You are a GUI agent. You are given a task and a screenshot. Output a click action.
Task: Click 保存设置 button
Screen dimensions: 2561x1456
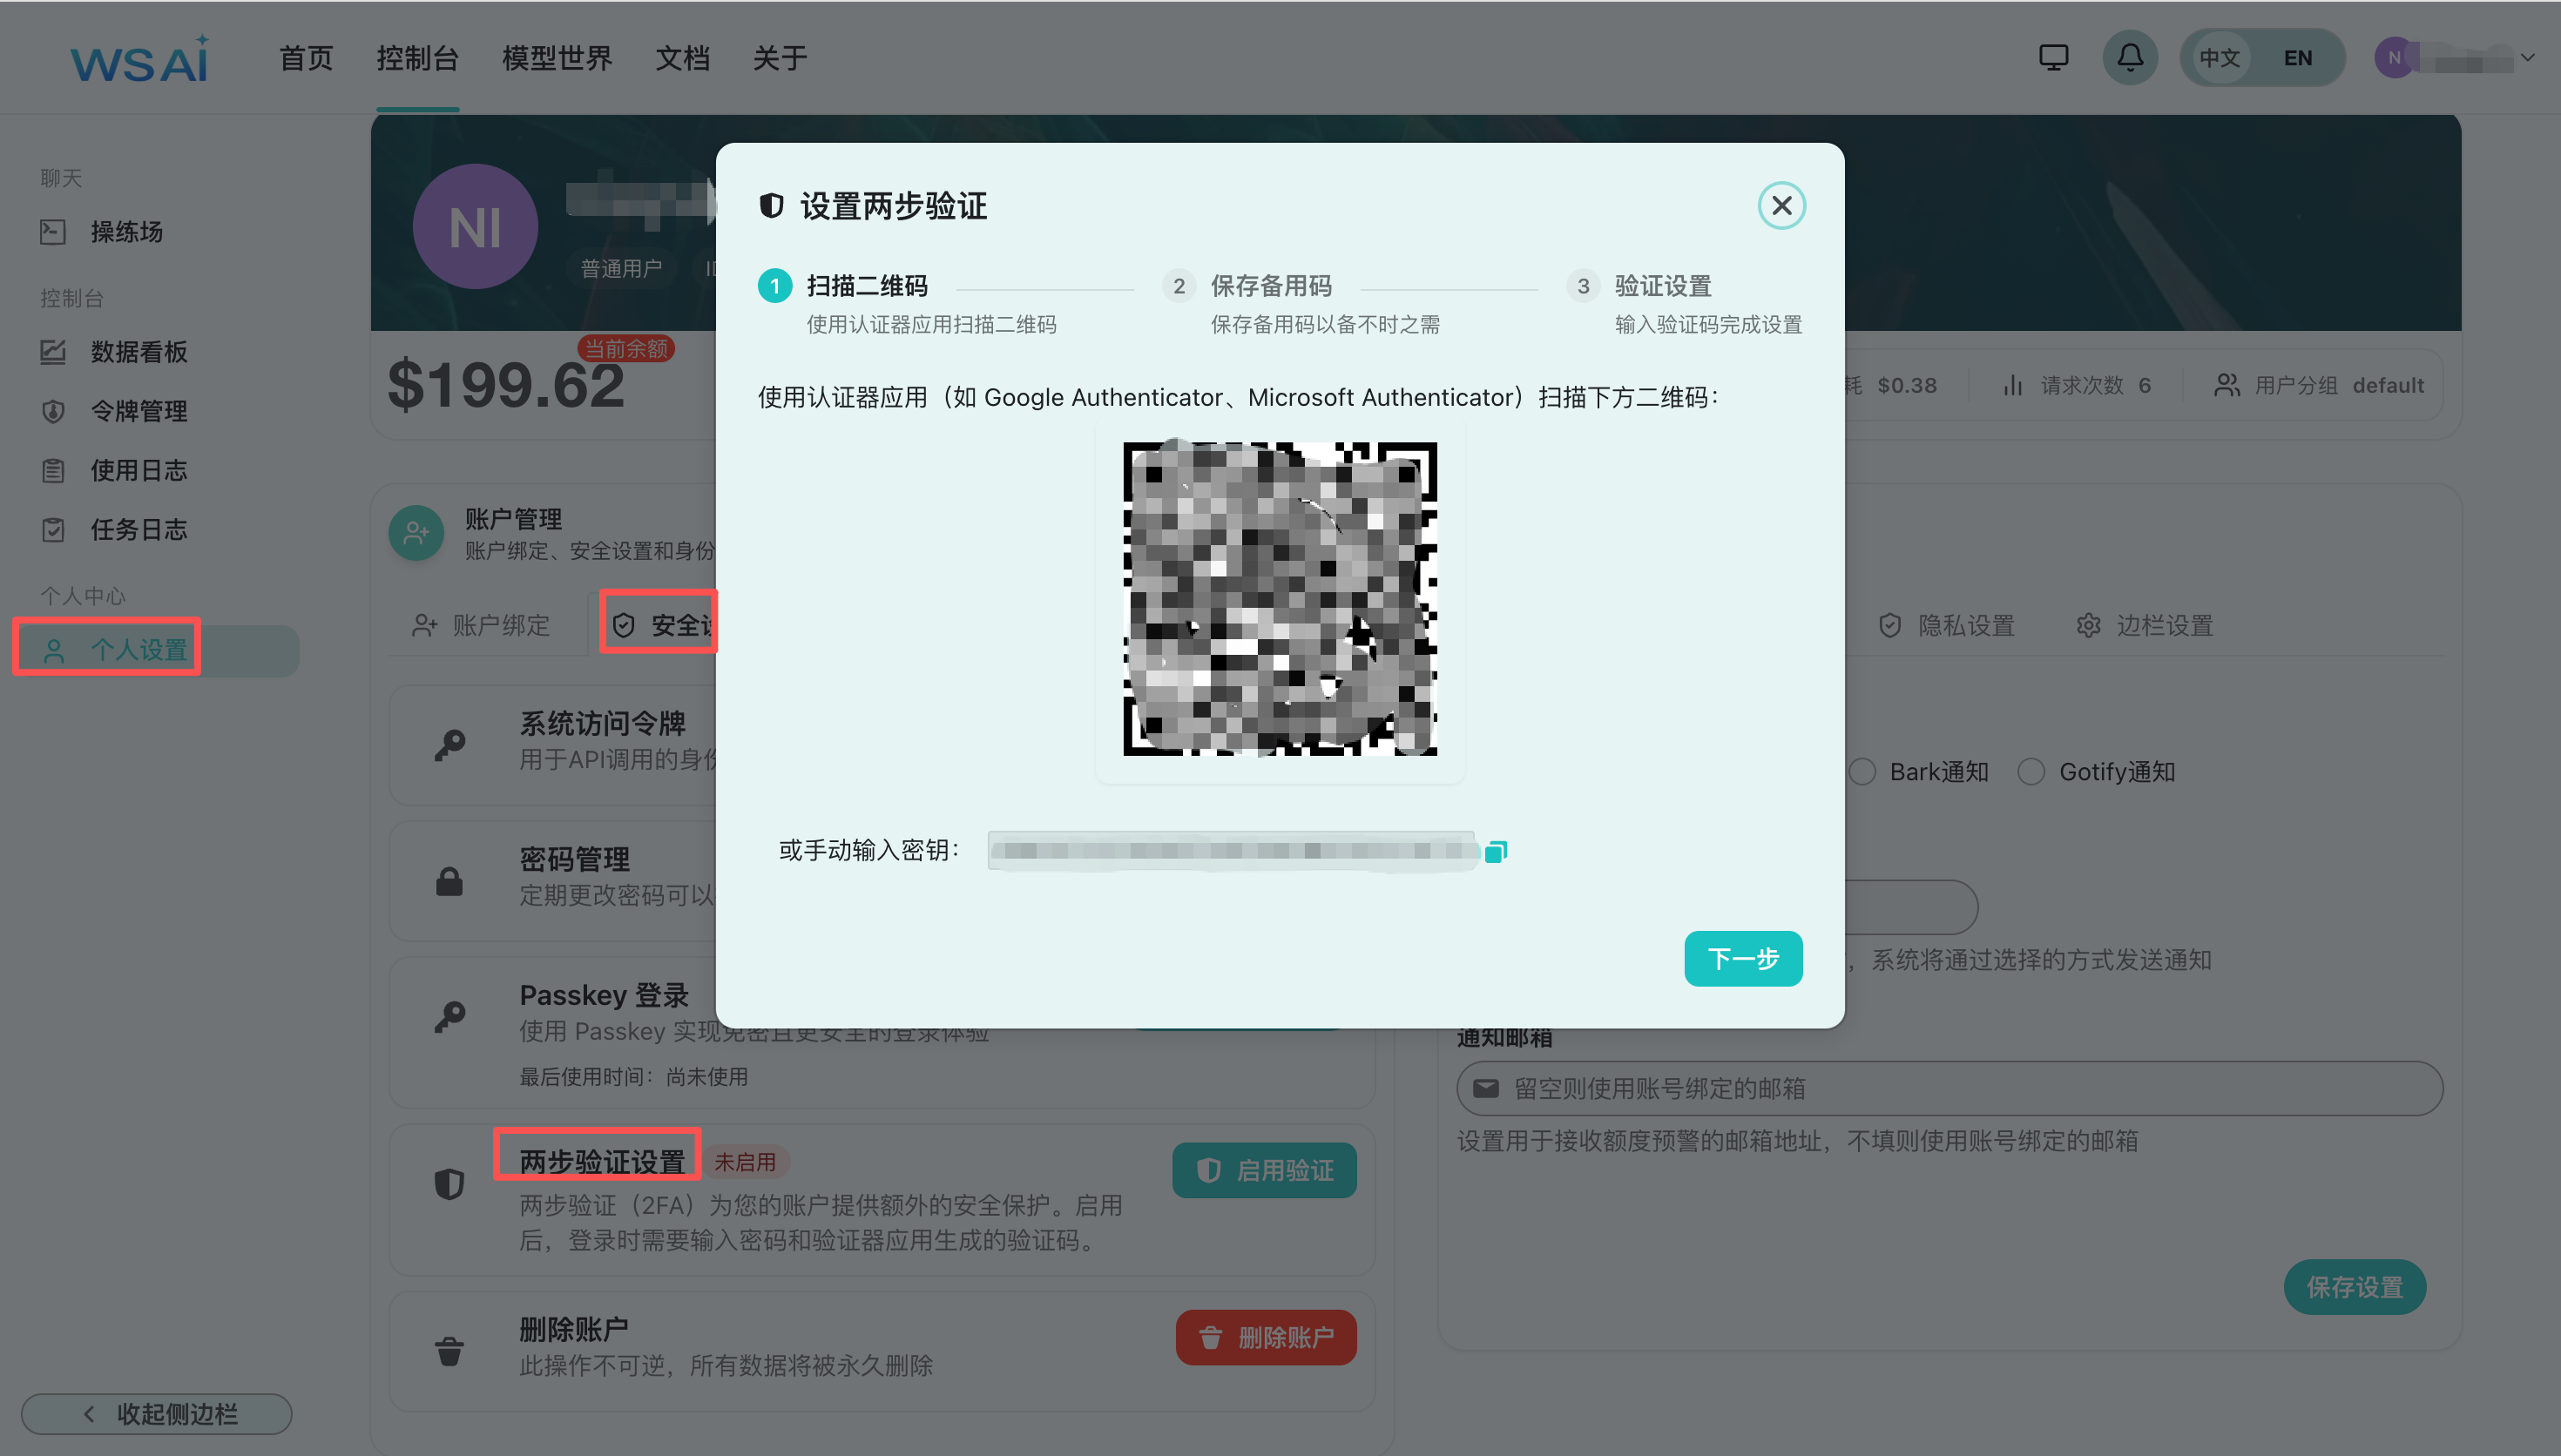pos(2354,1287)
